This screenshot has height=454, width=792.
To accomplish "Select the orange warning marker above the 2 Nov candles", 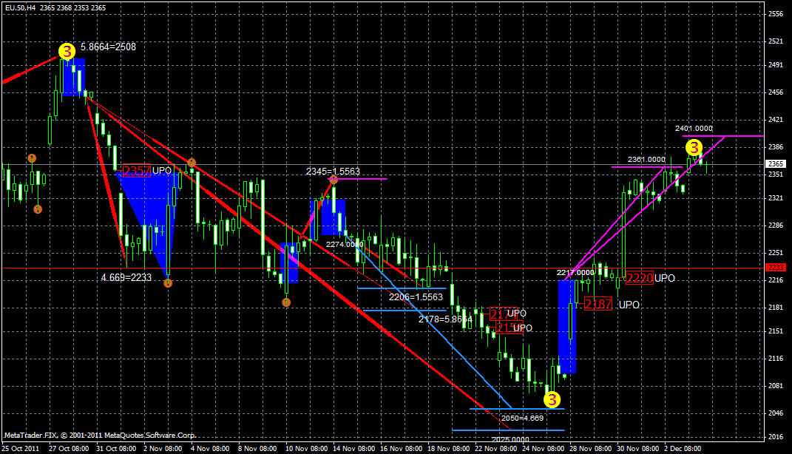I will click(191, 161).
